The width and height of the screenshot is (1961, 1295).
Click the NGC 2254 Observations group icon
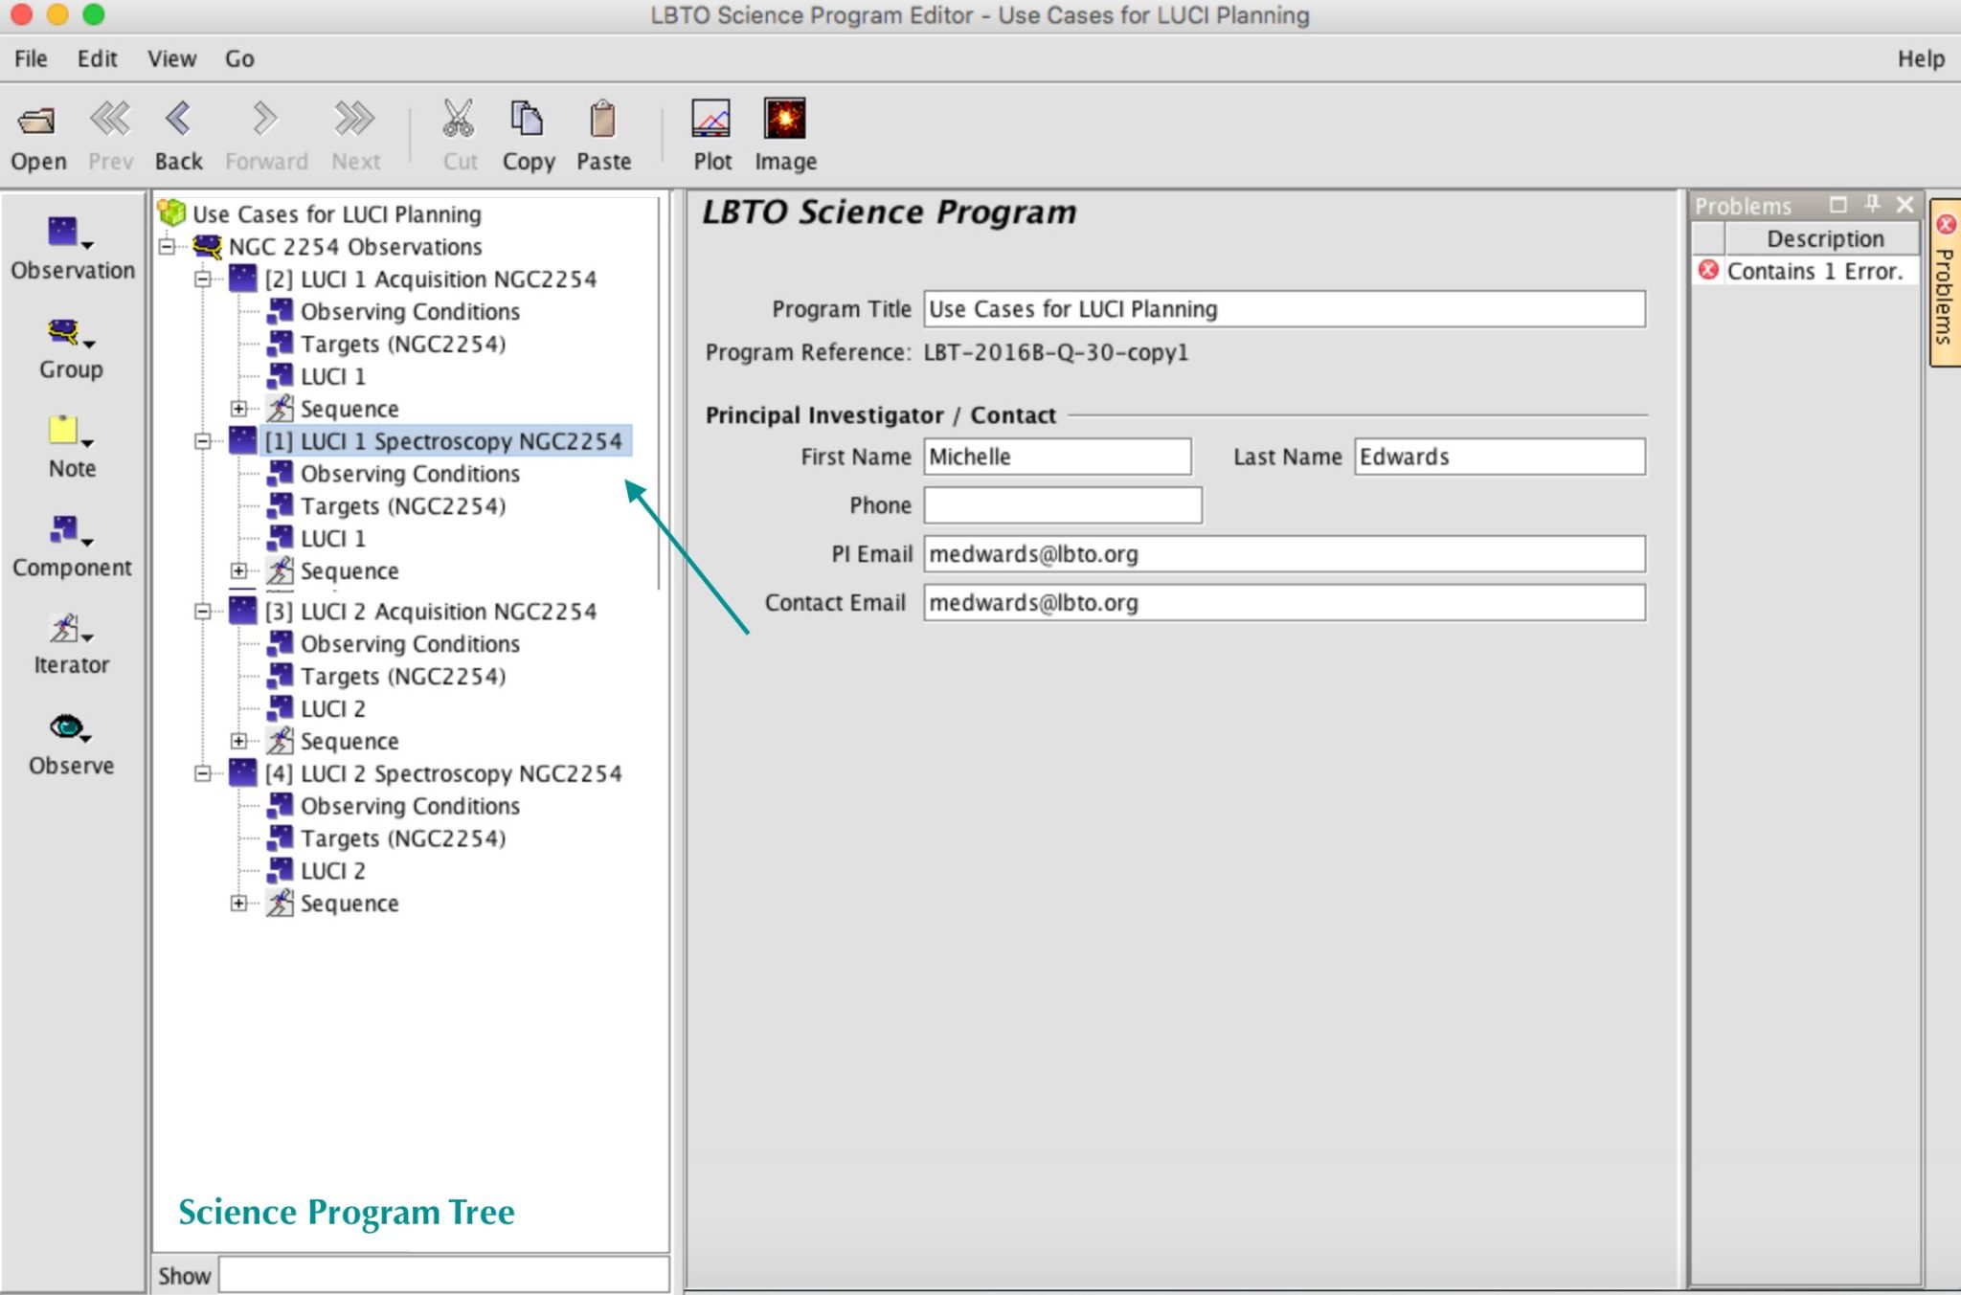click(x=208, y=246)
